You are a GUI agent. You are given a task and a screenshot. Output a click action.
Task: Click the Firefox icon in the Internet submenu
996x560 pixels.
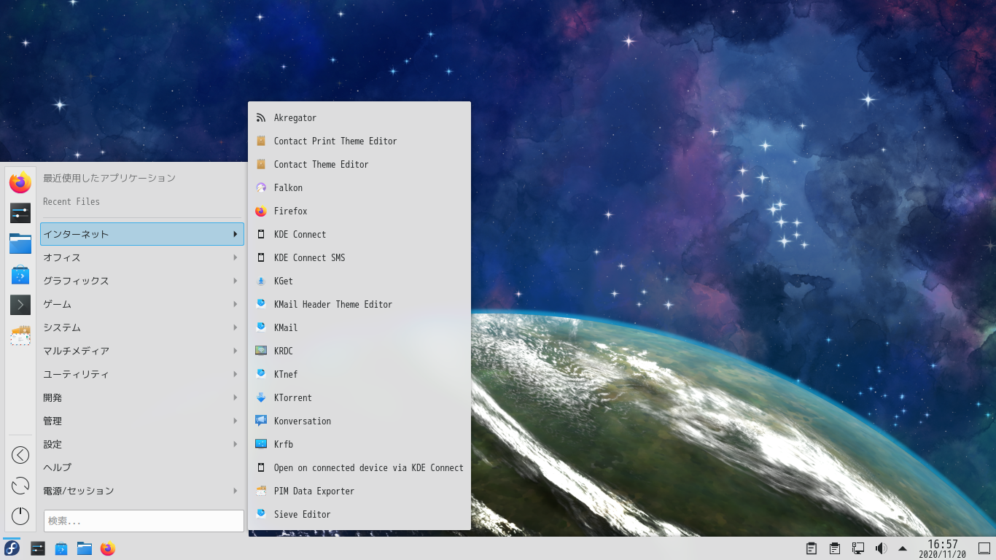(x=261, y=211)
